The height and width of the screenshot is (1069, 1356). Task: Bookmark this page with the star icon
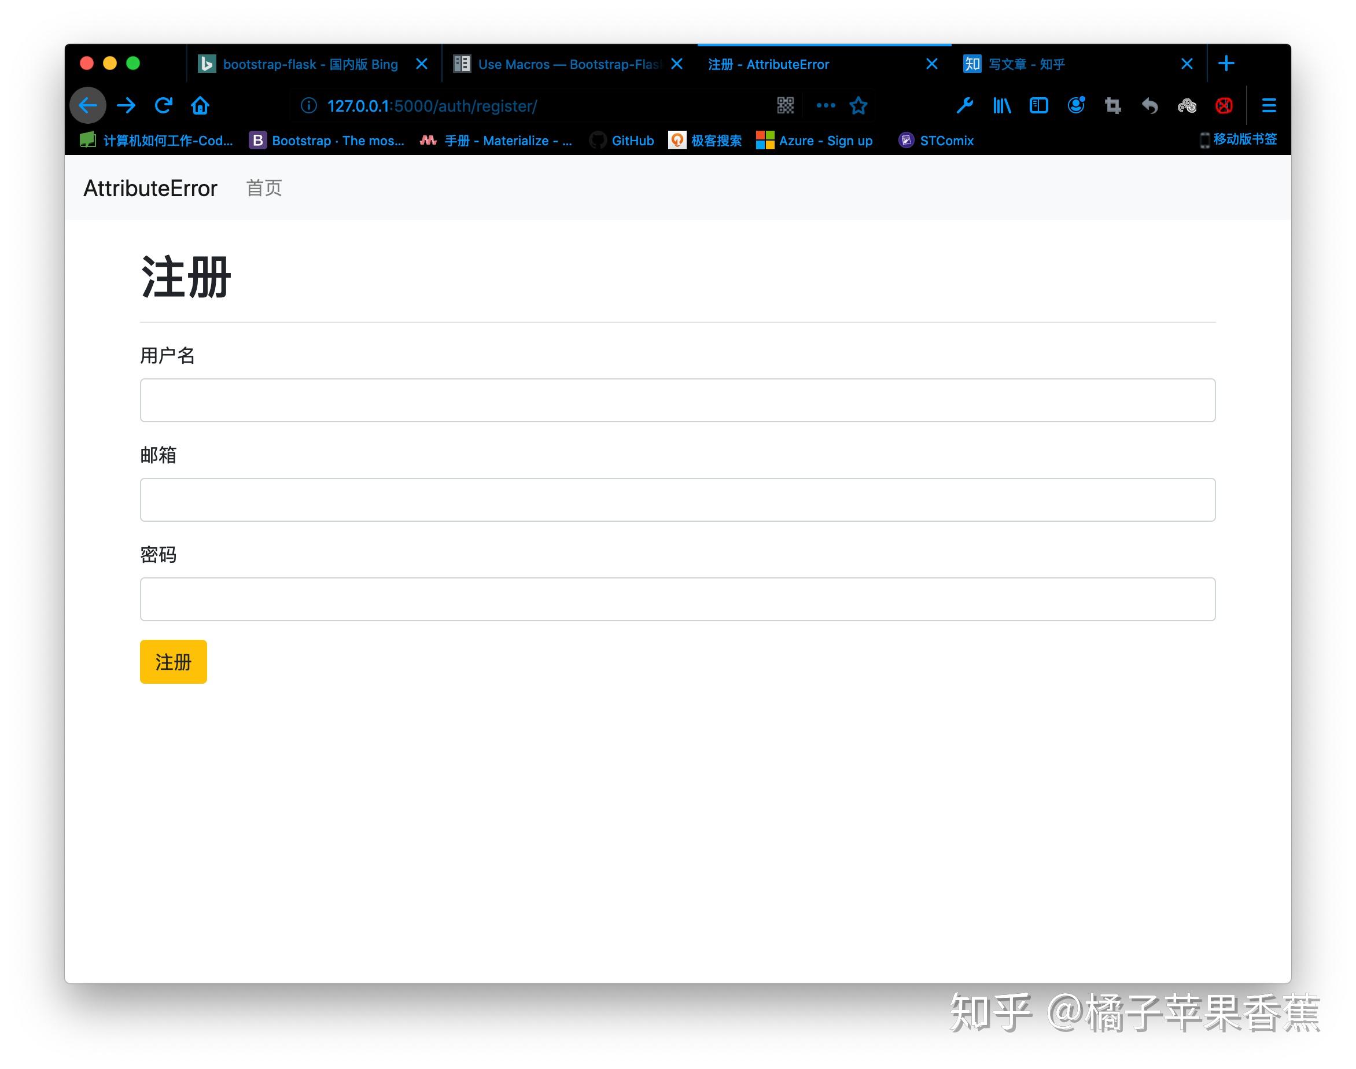pos(858,106)
